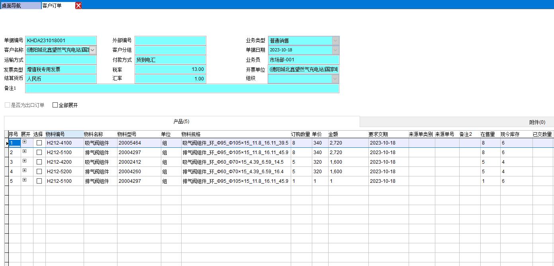Check the 选择 box for row 5
554x266 pixels.
coord(39,181)
